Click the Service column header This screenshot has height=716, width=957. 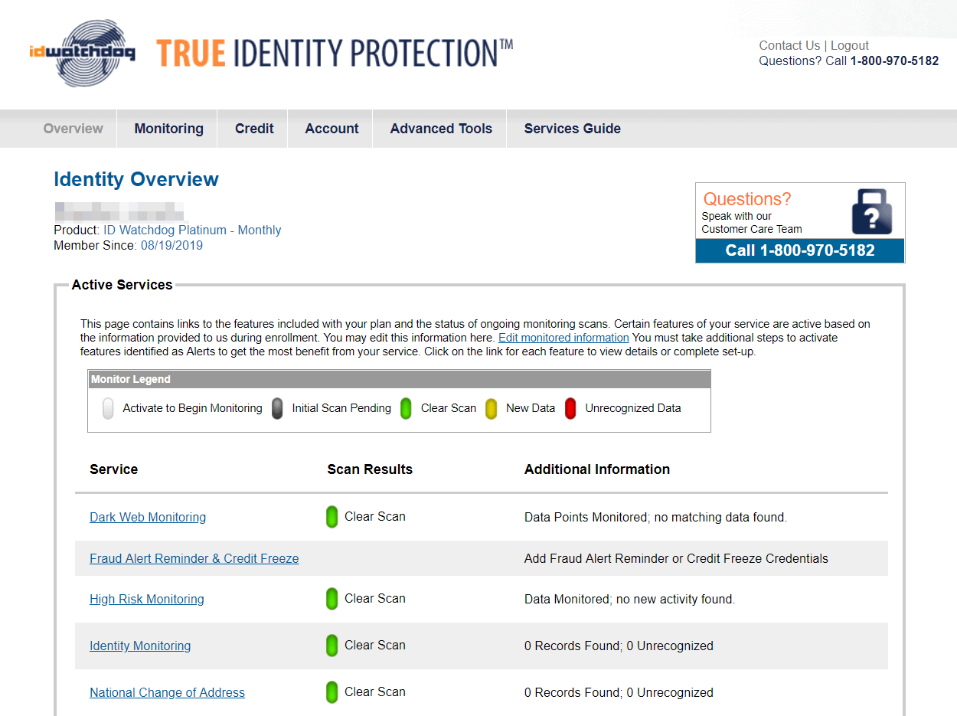[114, 469]
